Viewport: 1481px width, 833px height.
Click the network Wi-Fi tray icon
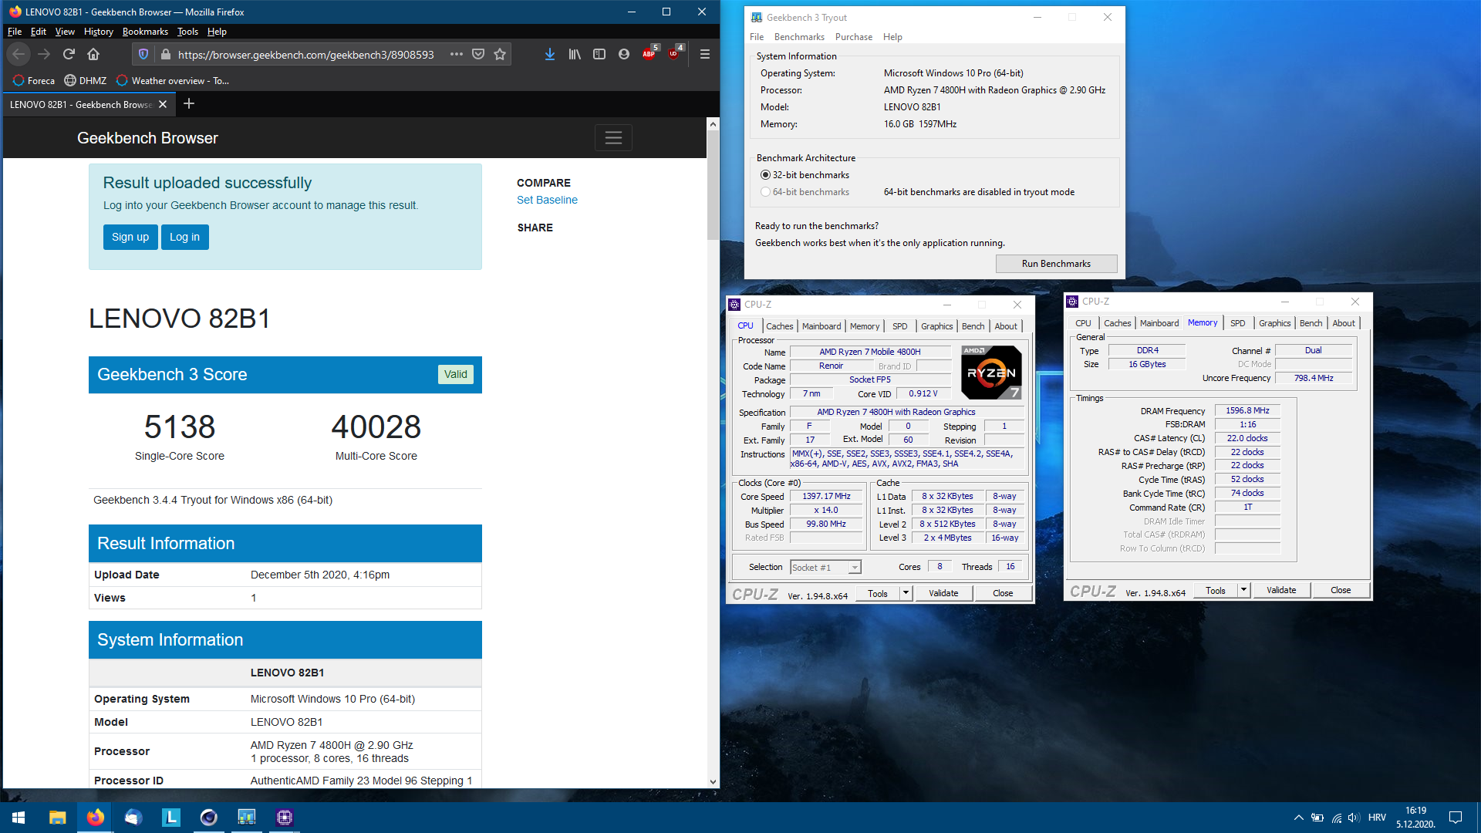click(x=1336, y=818)
